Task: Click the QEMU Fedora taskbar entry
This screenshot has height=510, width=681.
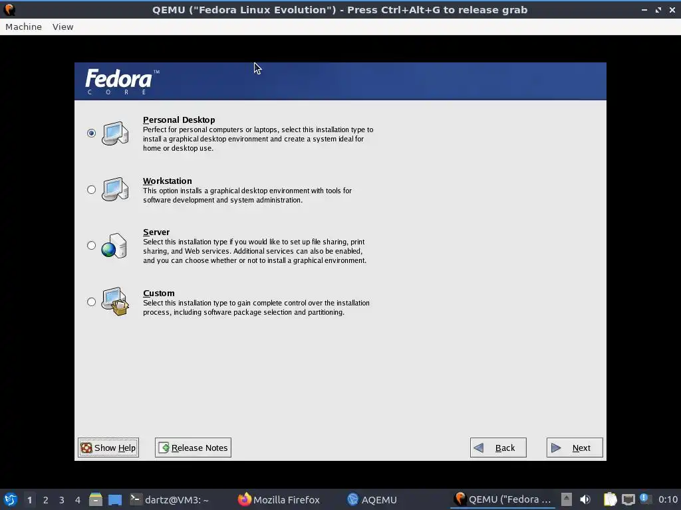Action: 503,499
